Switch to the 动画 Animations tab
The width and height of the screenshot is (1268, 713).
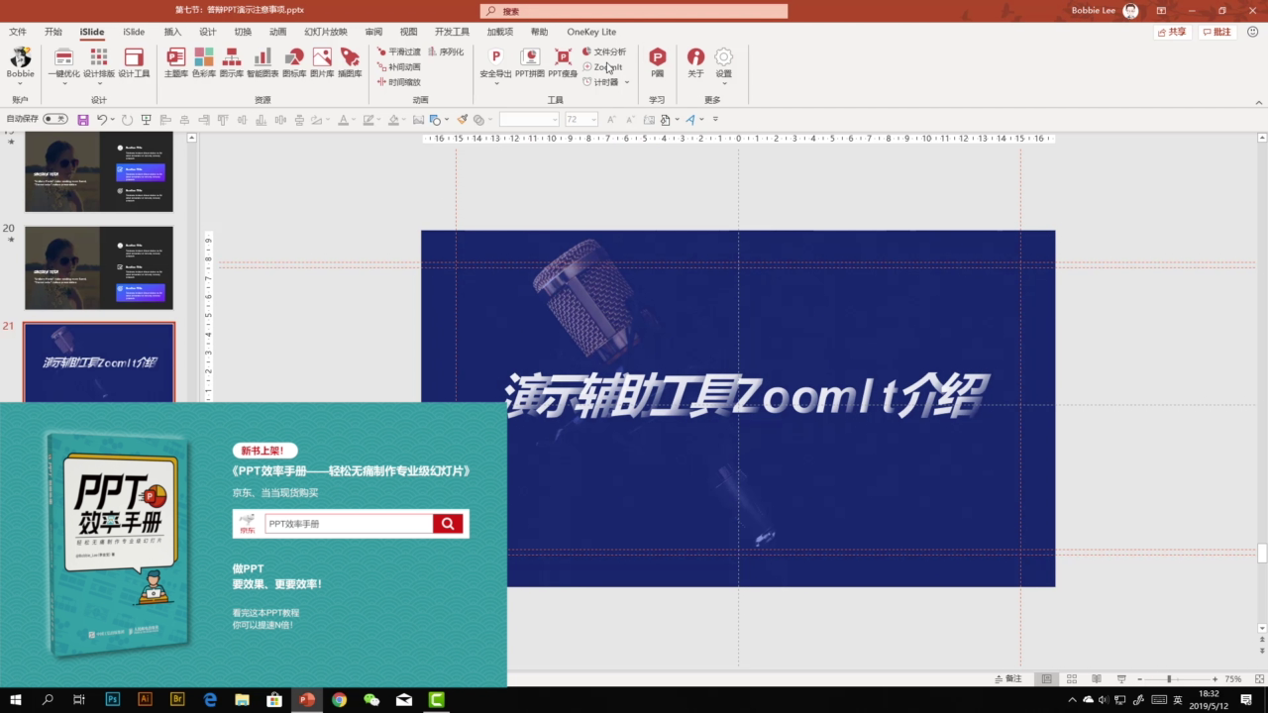pos(277,32)
